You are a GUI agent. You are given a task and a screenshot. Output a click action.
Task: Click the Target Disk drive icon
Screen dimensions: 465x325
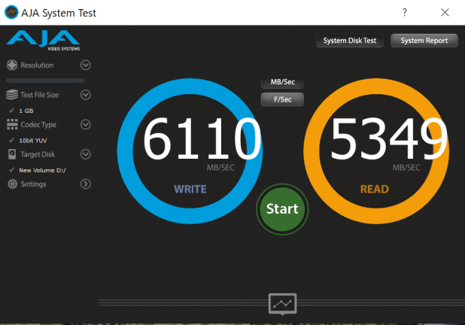(x=12, y=154)
